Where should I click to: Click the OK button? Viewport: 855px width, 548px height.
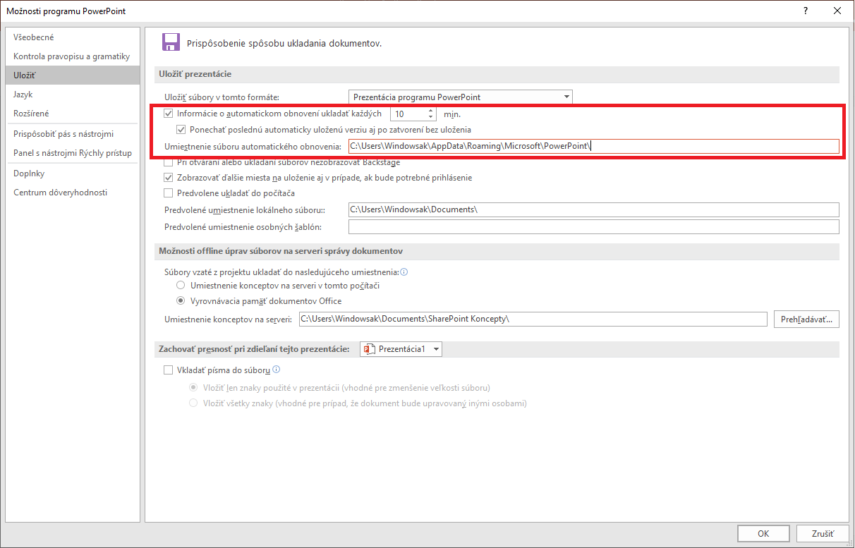tap(763, 534)
